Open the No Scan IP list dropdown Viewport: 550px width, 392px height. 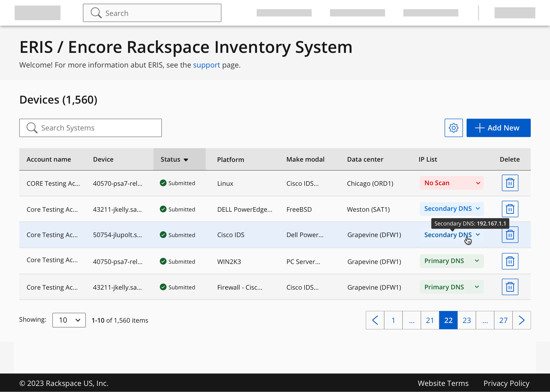[x=451, y=183]
